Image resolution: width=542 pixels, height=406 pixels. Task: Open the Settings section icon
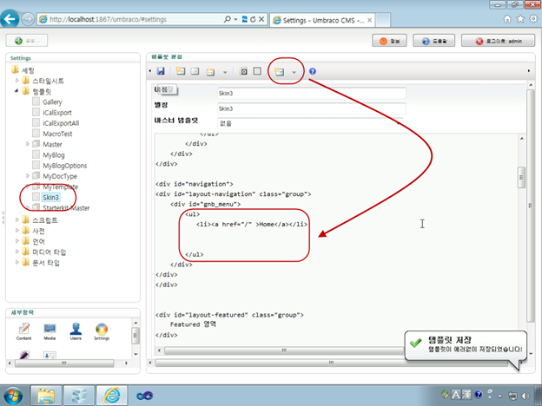pos(102,331)
